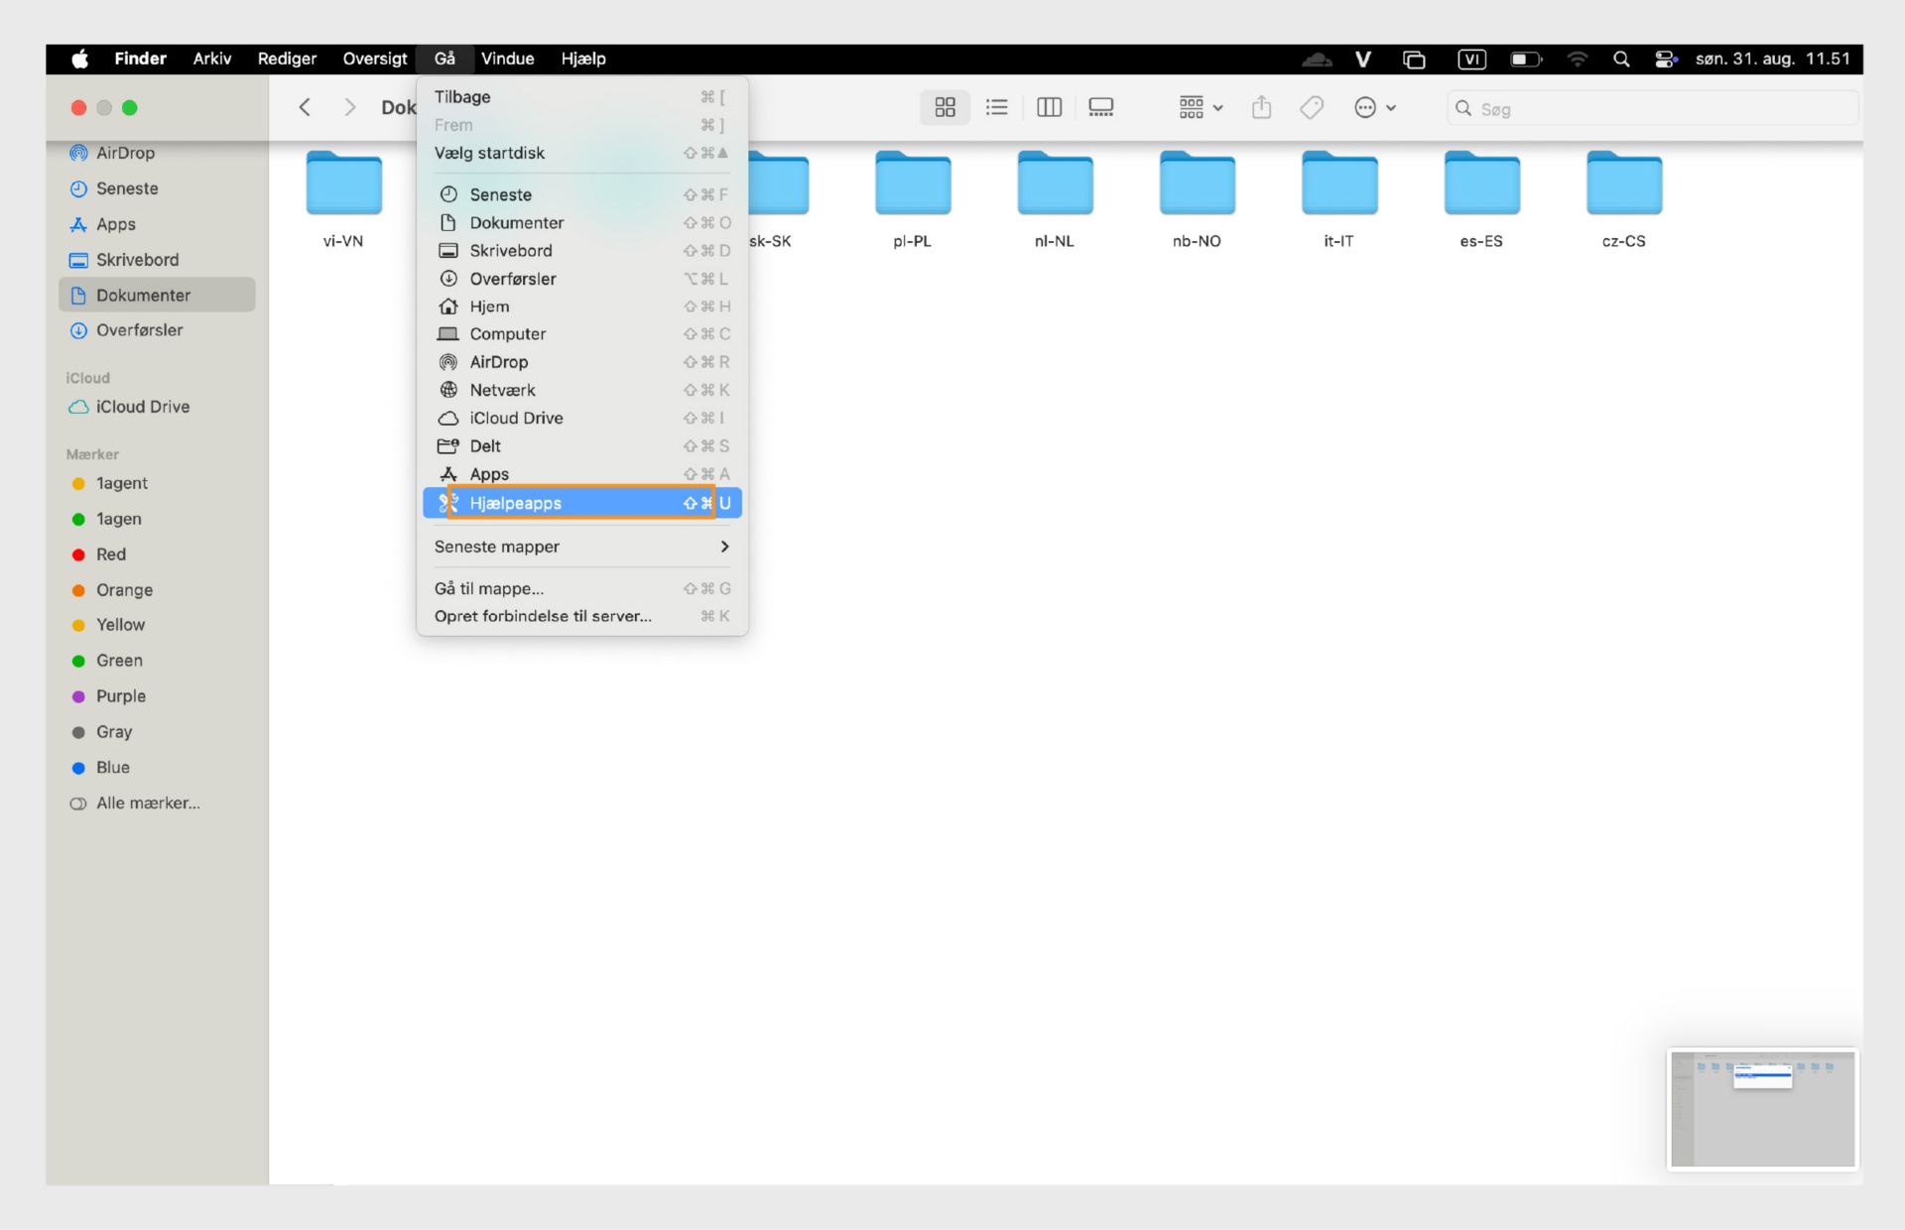Click the share icon in toolbar

(x=1261, y=107)
